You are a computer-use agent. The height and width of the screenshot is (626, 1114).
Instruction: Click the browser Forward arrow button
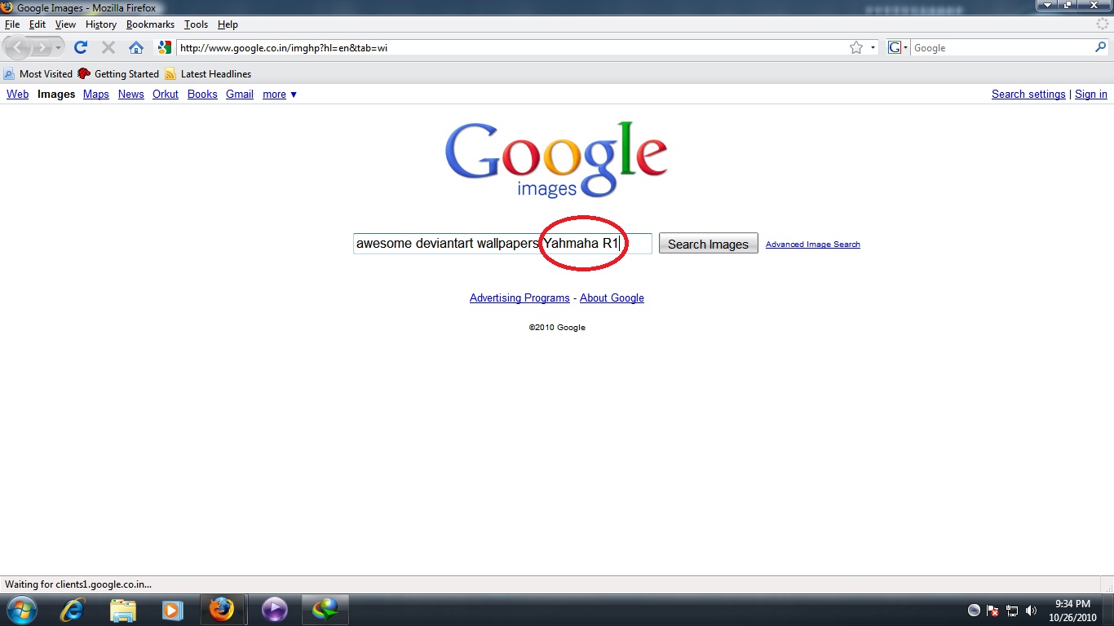tap(42, 47)
